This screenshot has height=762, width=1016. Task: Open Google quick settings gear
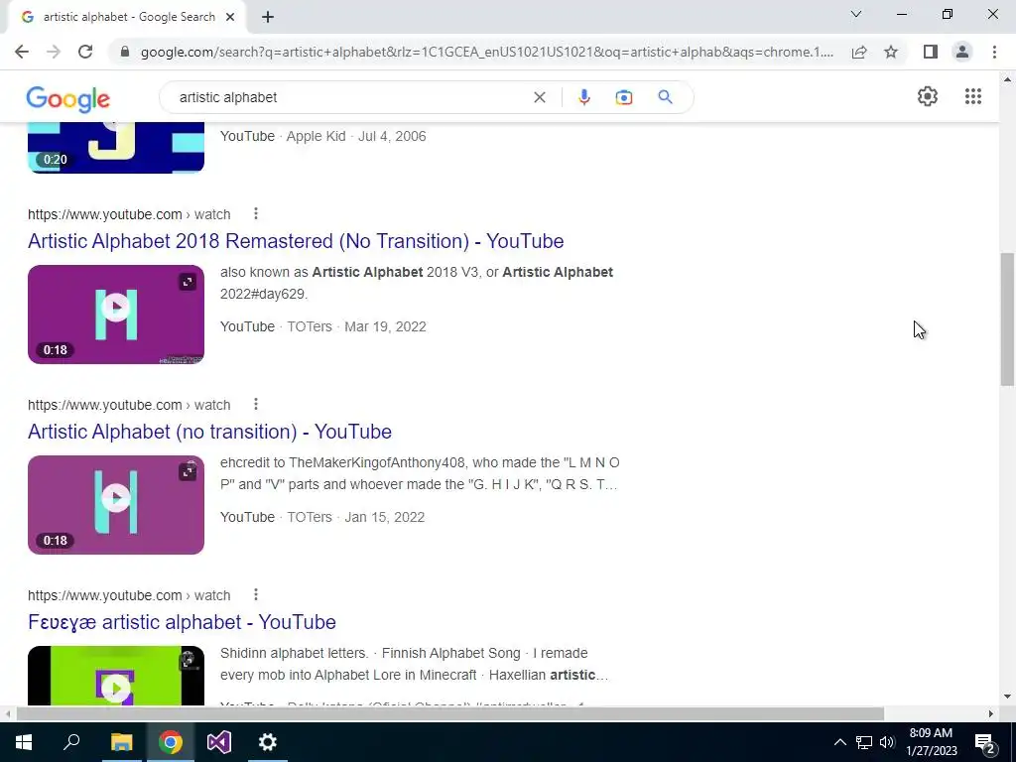[x=928, y=96]
